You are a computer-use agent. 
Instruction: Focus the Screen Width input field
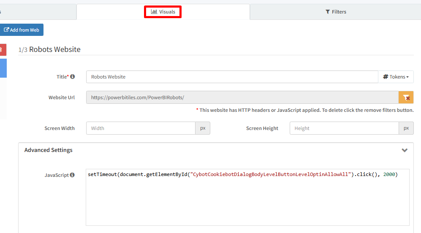click(x=141, y=128)
